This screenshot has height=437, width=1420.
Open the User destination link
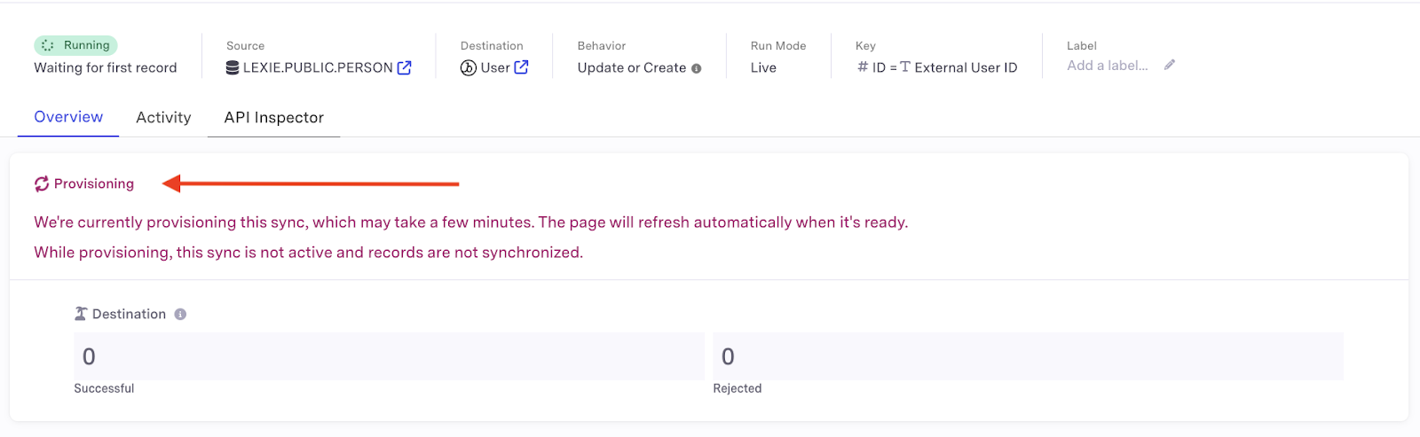pos(495,68)
